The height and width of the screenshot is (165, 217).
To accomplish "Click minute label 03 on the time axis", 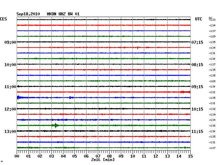I will [51, 156].
